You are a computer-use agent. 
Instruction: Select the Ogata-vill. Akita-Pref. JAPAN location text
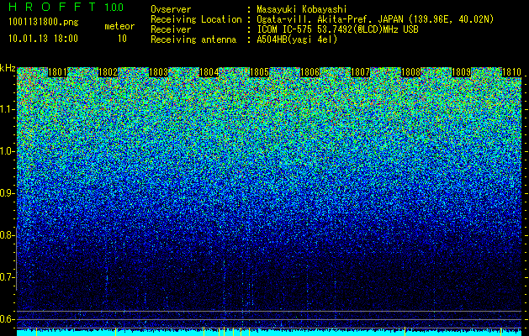375,19
